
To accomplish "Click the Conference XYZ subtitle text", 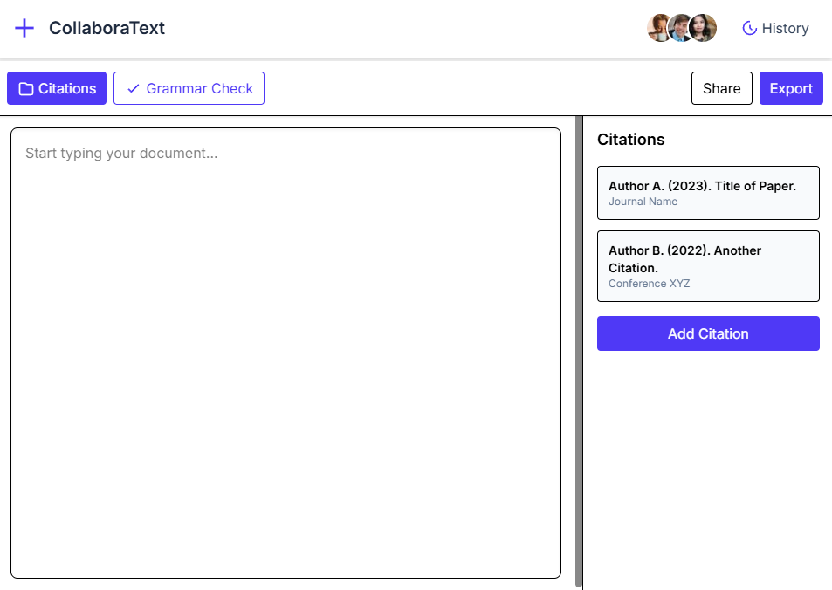I will click(649, 284).
